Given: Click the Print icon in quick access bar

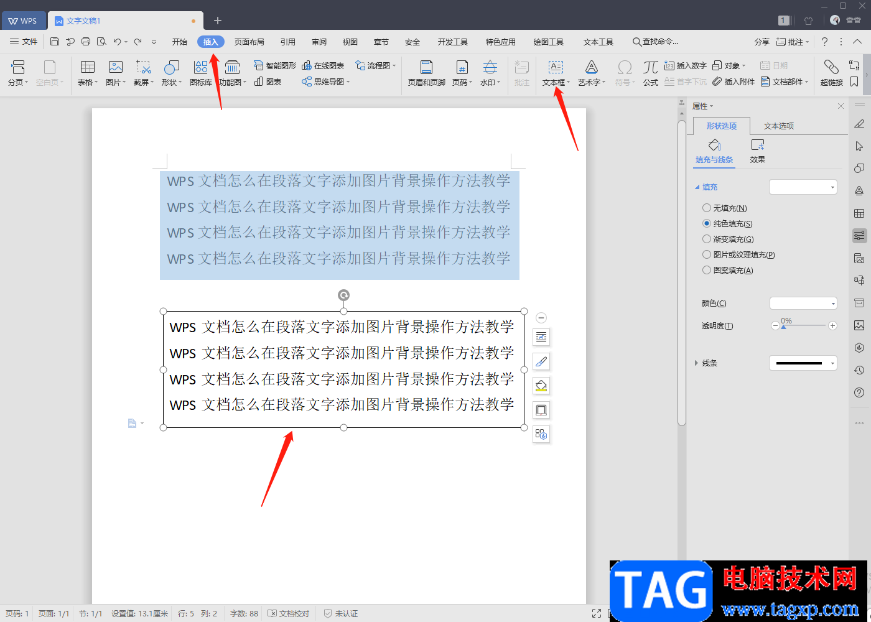Looking at the screenshot, I should (x=86, y=42).
